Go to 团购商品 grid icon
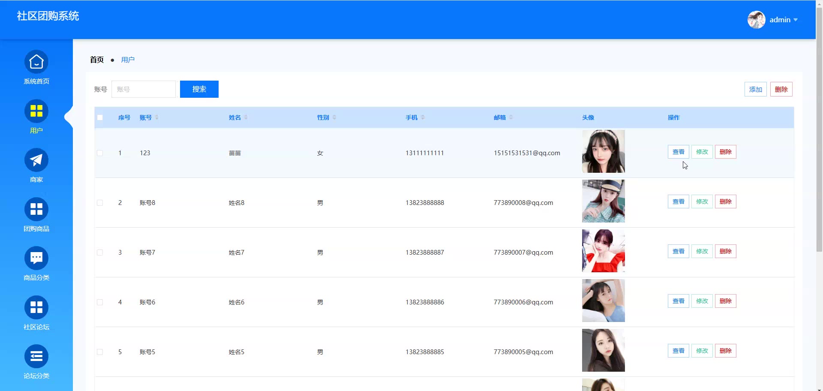This screenshot has width=823, height=391. 36,210
